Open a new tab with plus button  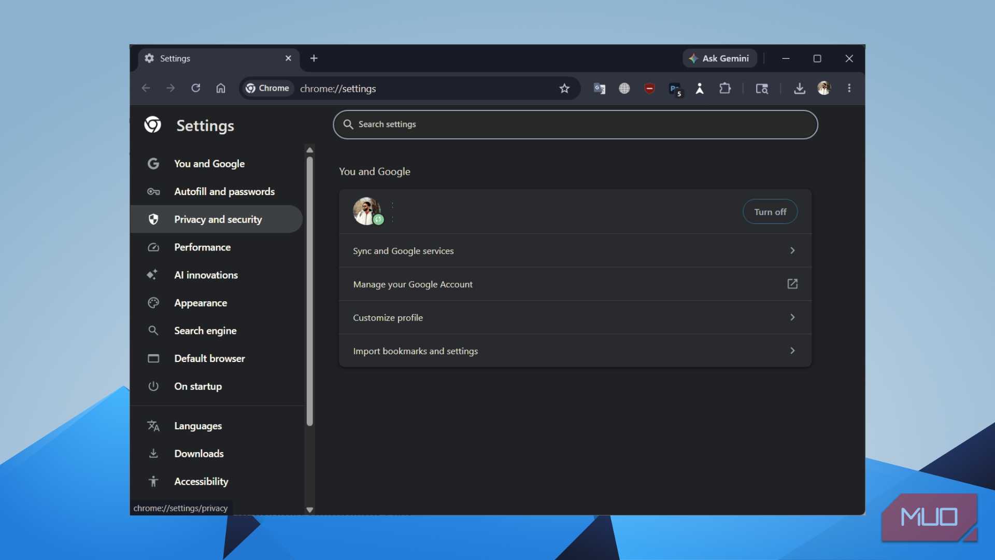click(x=314, y=58)
